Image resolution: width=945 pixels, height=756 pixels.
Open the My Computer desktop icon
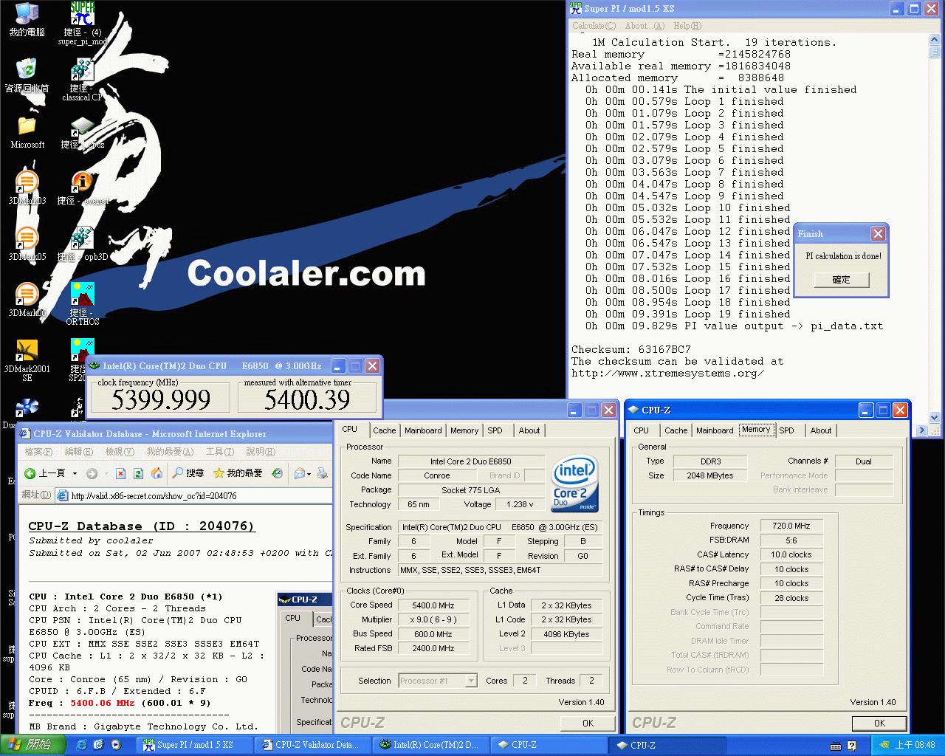[27, 19]
